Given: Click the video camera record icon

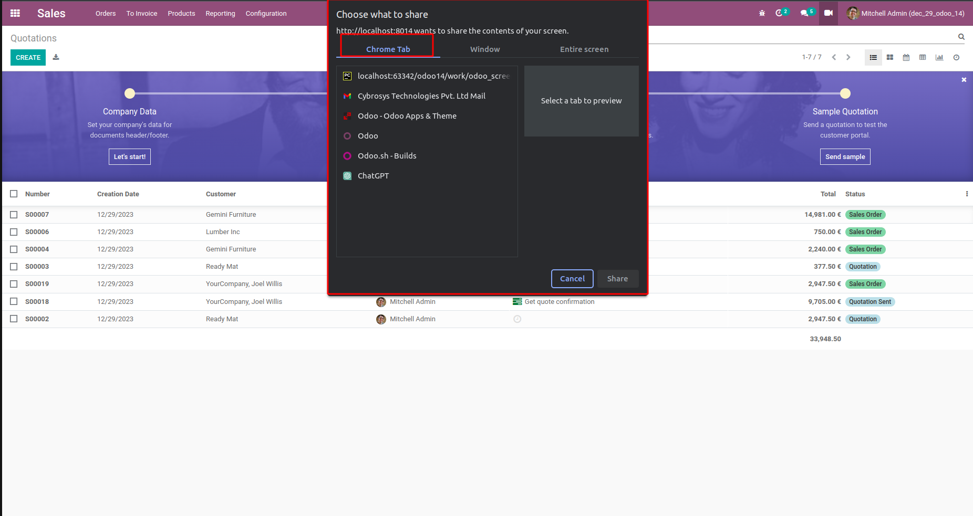Looking at the screenshot, I should click(829, 13).
